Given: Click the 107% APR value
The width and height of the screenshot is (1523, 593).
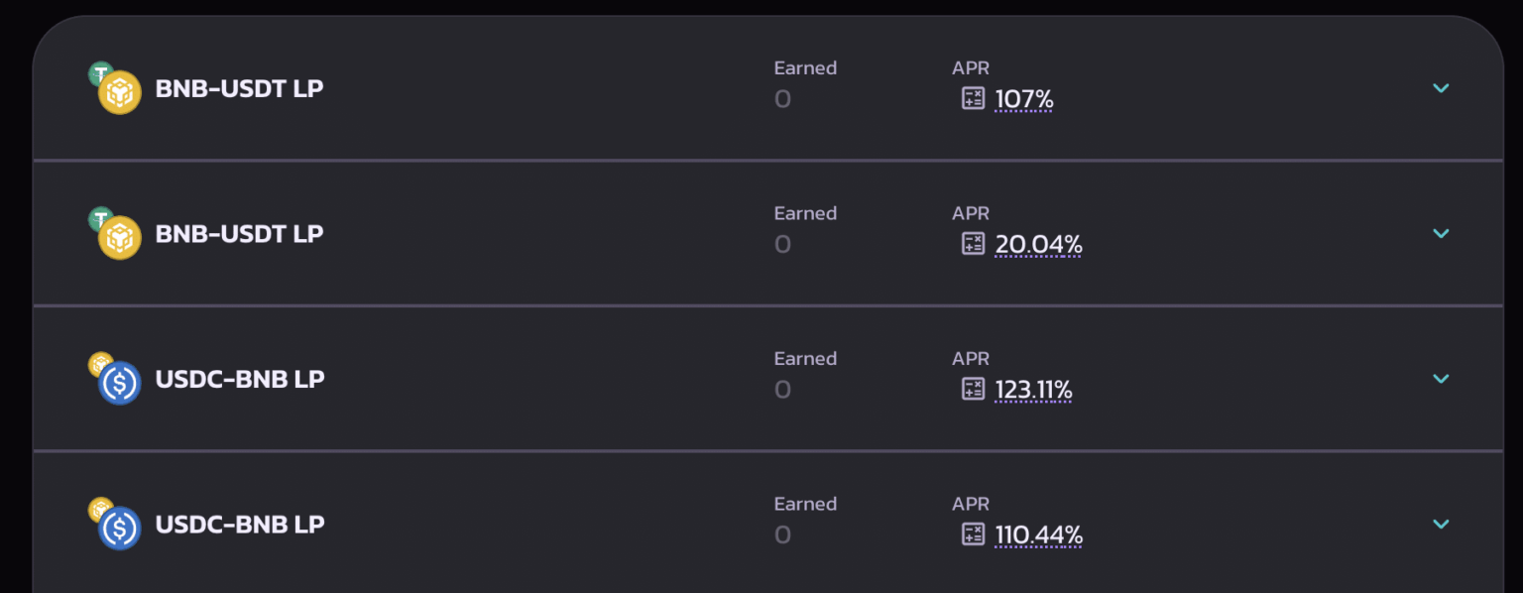Looking at the screenshot, I should click(1024, 99).
